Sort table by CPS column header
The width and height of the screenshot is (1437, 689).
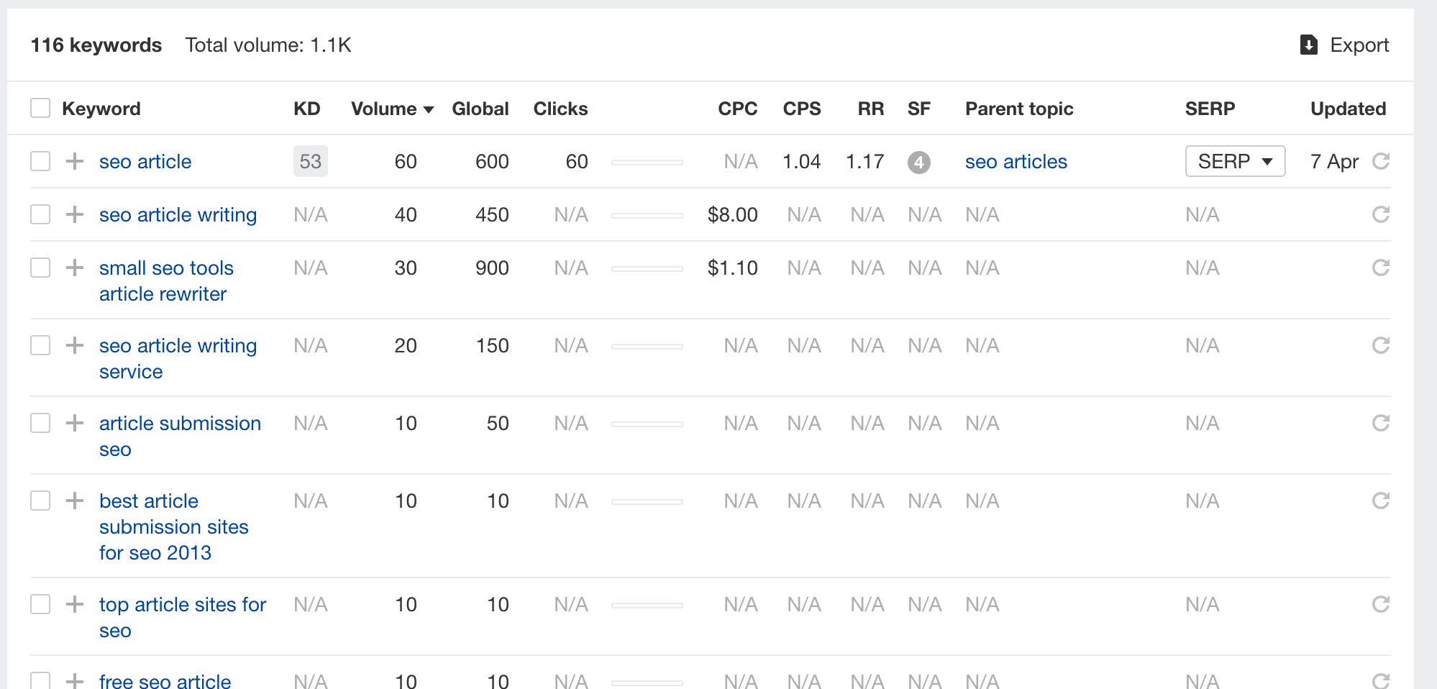tap(802, 109)
